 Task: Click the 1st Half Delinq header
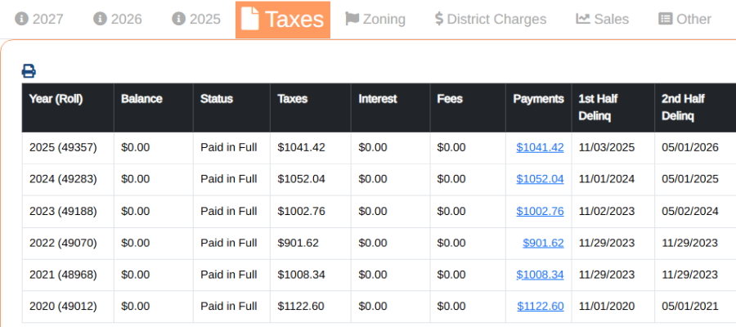(x=613, y=108)
